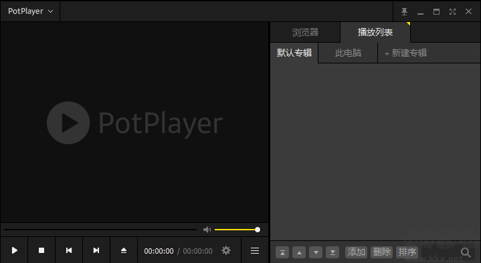Viewport: 481px width, 263px height.
Task: Pin the window always on top
Action: (404, 11)
